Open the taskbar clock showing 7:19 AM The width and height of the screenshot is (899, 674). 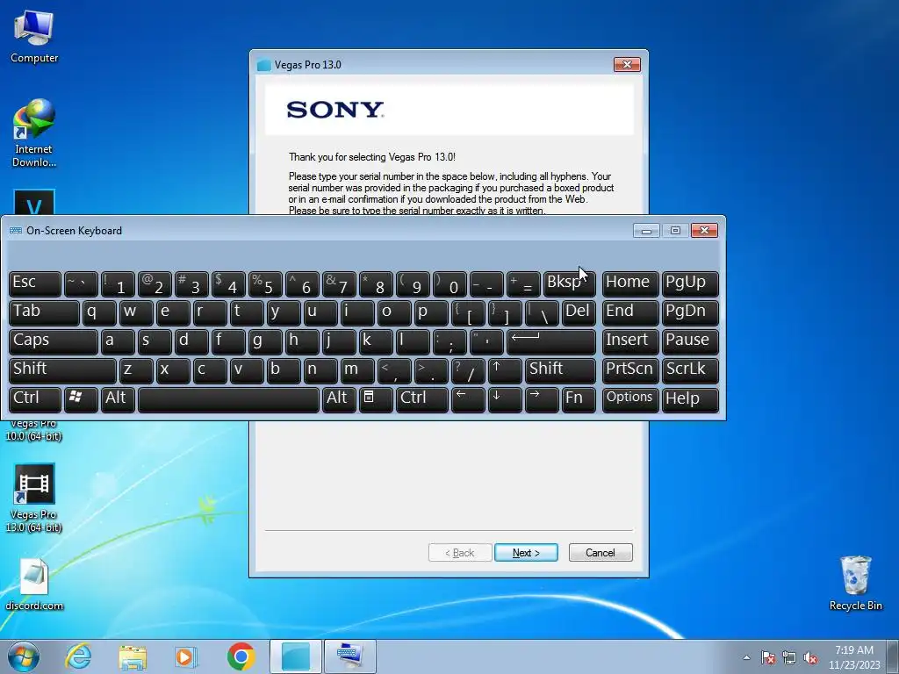(854, 657)
